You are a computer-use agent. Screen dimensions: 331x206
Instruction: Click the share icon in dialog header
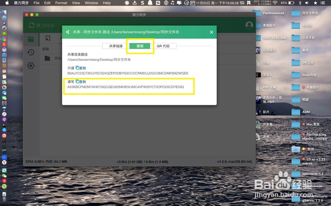(68, 32)
